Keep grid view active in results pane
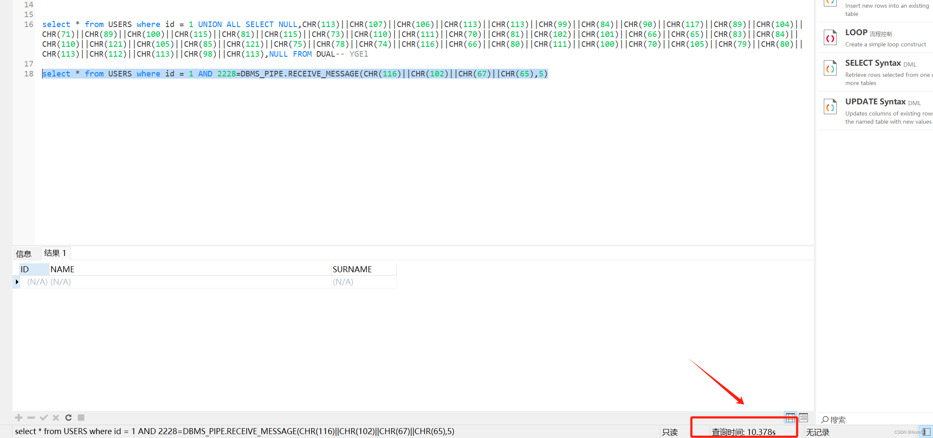Screen dimensions: 933x438 click(x=790, y=417)
